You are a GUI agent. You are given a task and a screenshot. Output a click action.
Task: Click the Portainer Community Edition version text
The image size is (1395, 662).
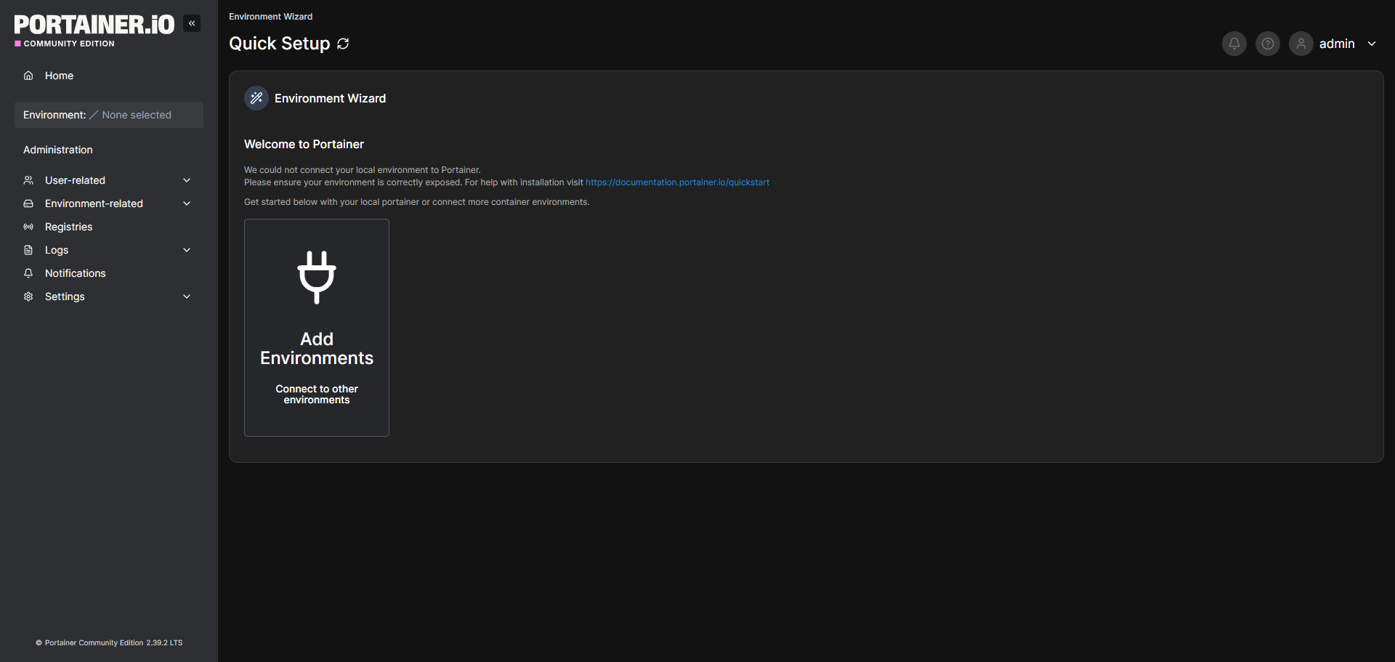coord(109,643)
